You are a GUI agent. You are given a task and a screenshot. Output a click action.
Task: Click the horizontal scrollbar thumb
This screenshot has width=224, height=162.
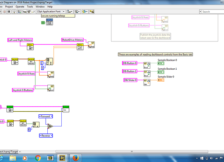pos(132,152)
